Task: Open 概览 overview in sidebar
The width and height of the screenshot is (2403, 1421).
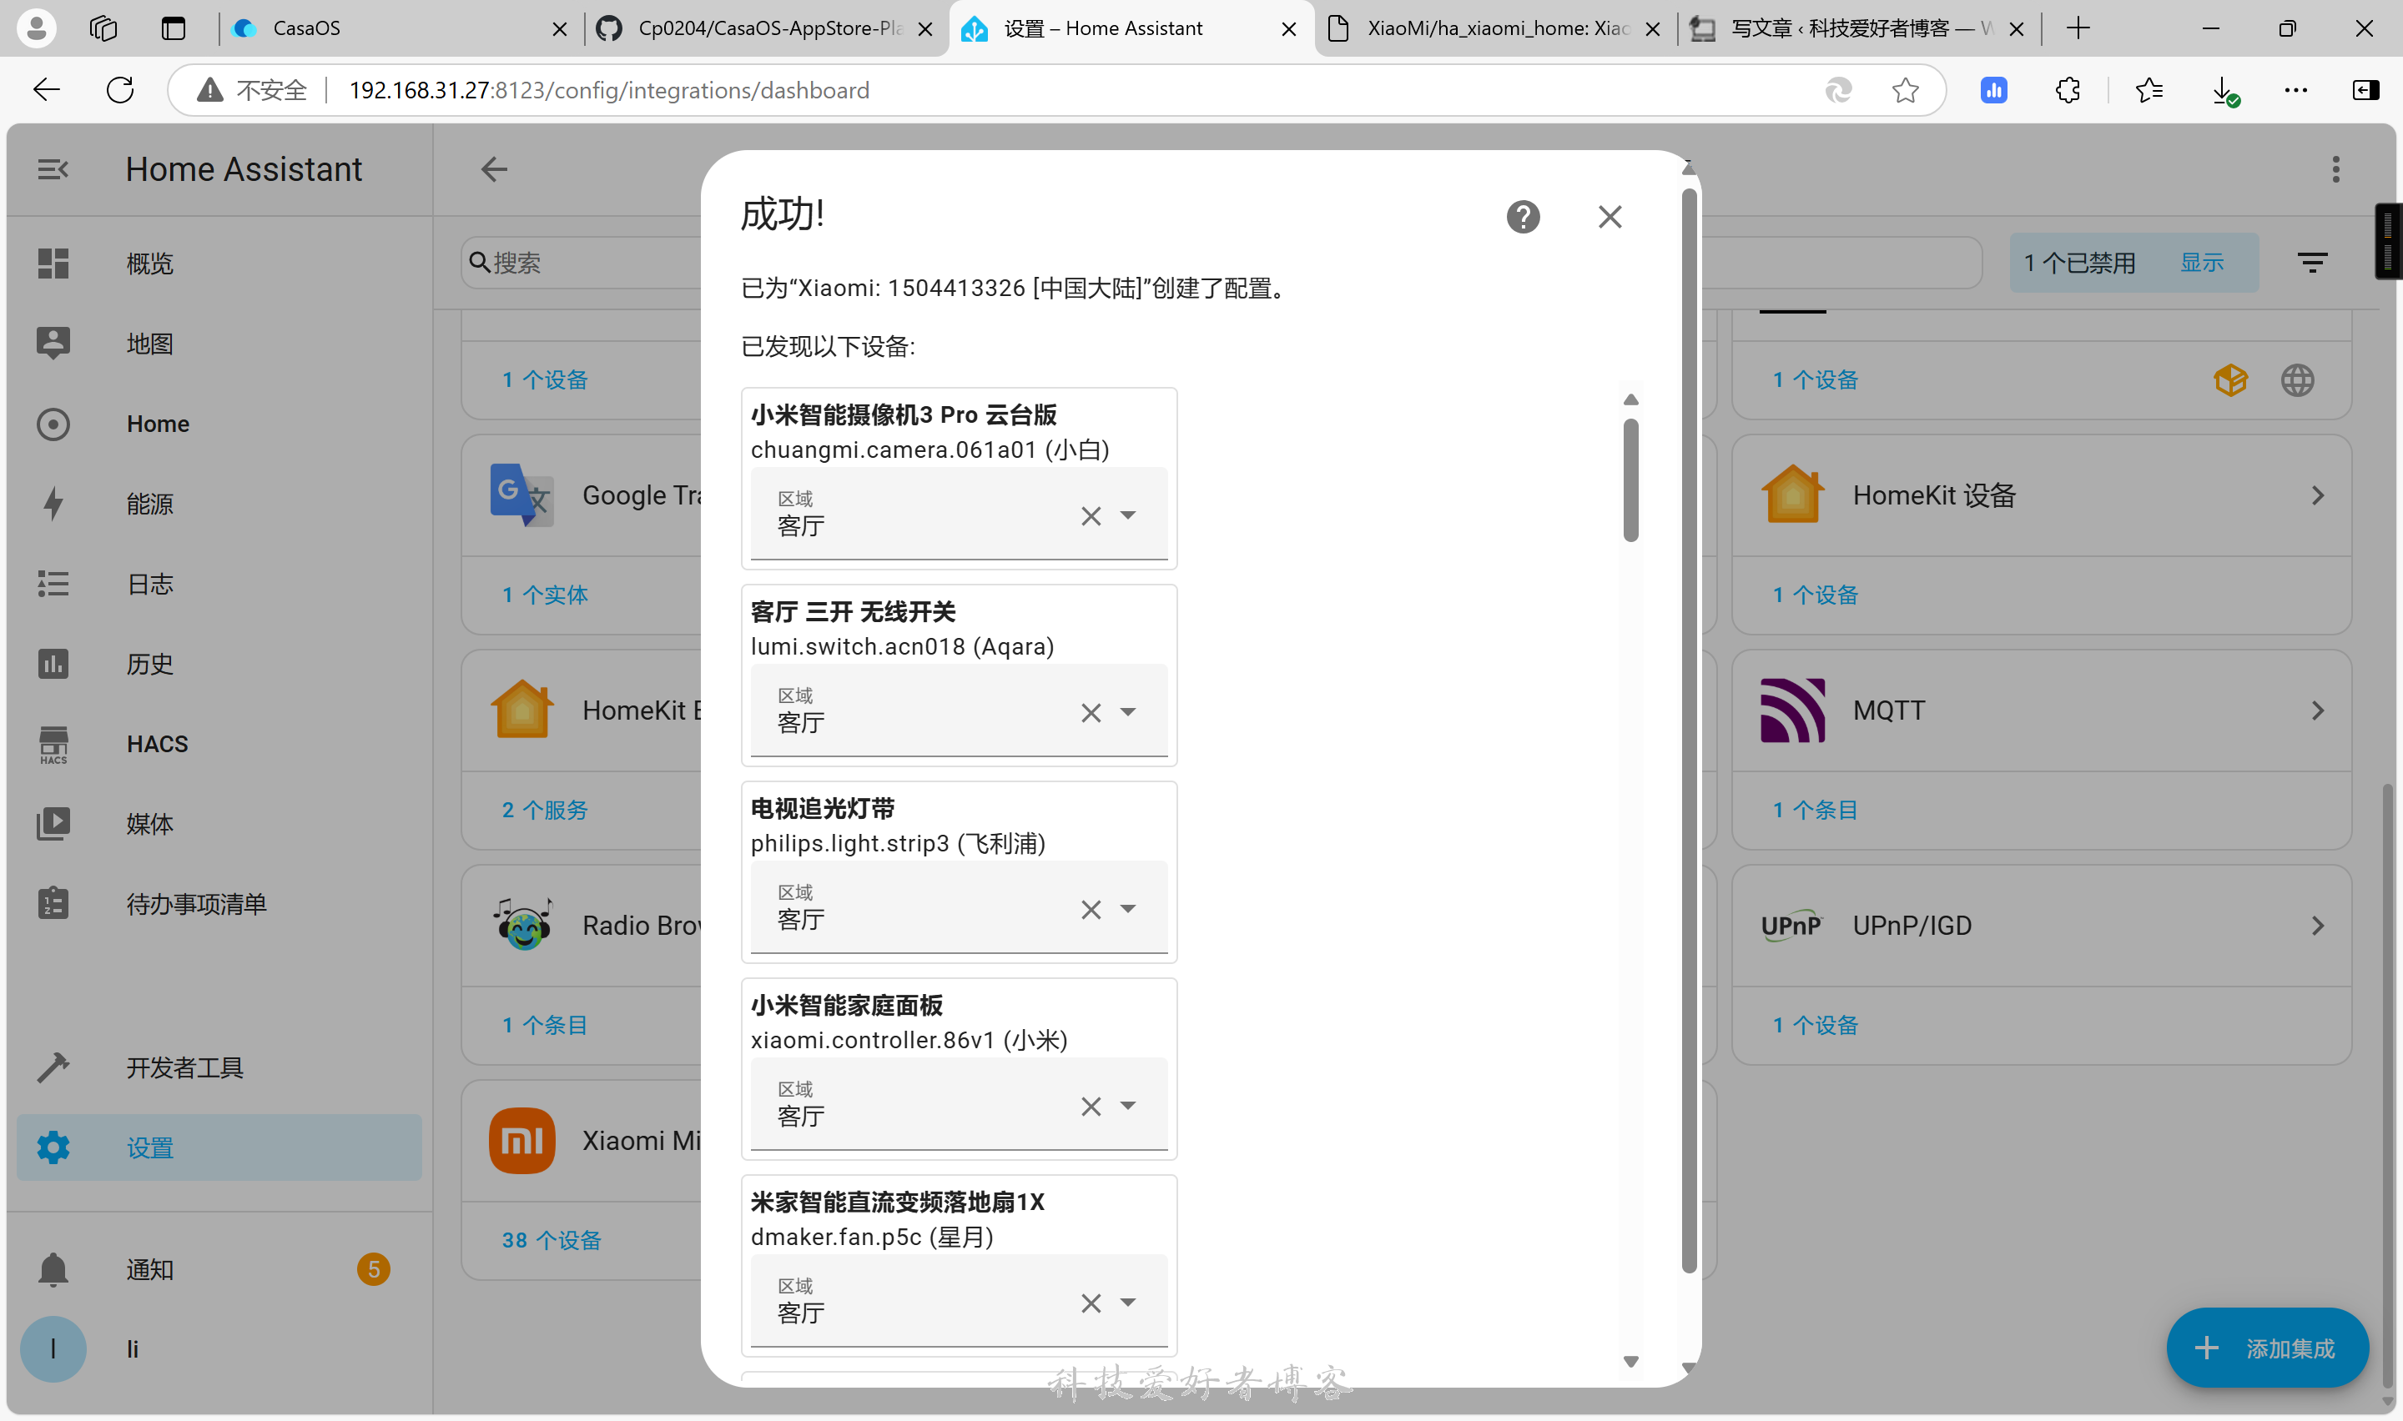Action: tap(219, 264)
